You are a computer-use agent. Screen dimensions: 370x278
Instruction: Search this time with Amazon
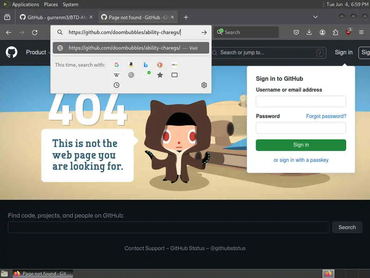[x=131, y=65]
